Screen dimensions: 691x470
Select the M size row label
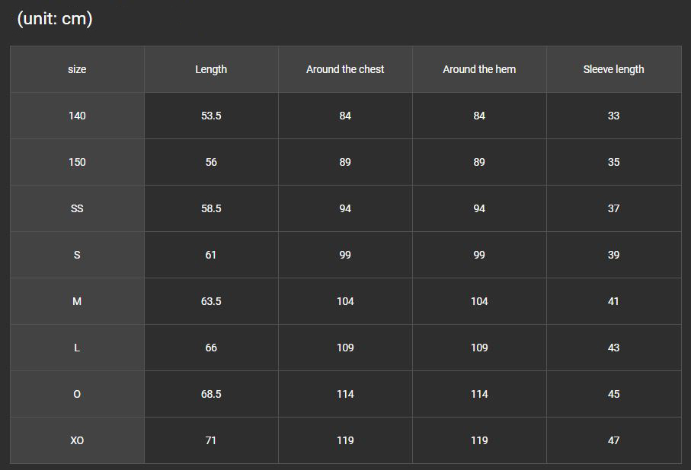(x=77, y=301)
